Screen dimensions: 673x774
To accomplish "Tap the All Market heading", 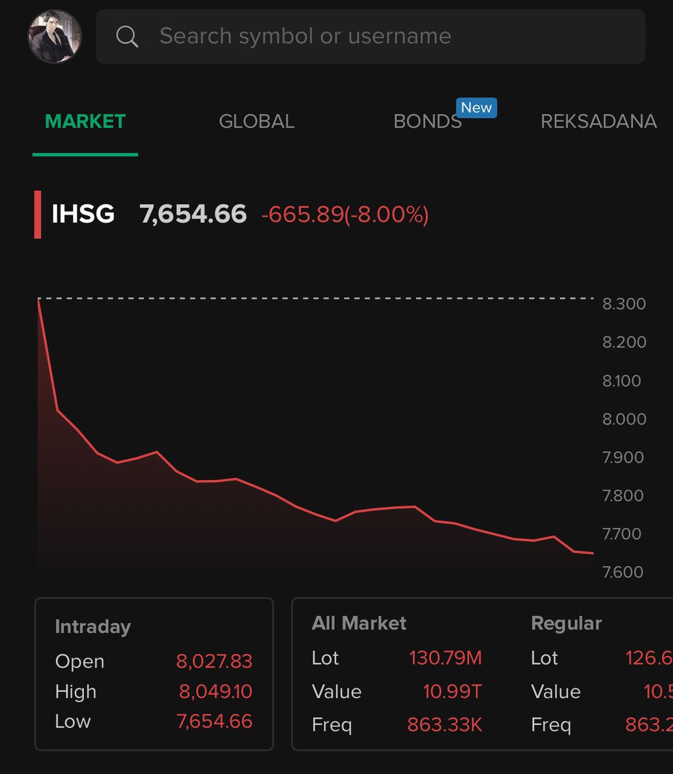I will pos(359,623).
